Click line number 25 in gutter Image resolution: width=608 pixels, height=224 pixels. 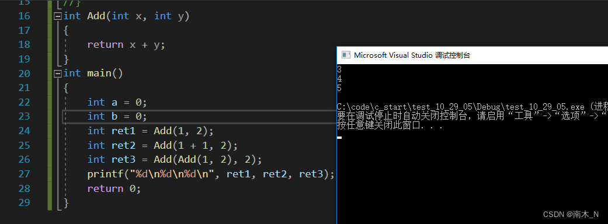(x=24, y=146)
